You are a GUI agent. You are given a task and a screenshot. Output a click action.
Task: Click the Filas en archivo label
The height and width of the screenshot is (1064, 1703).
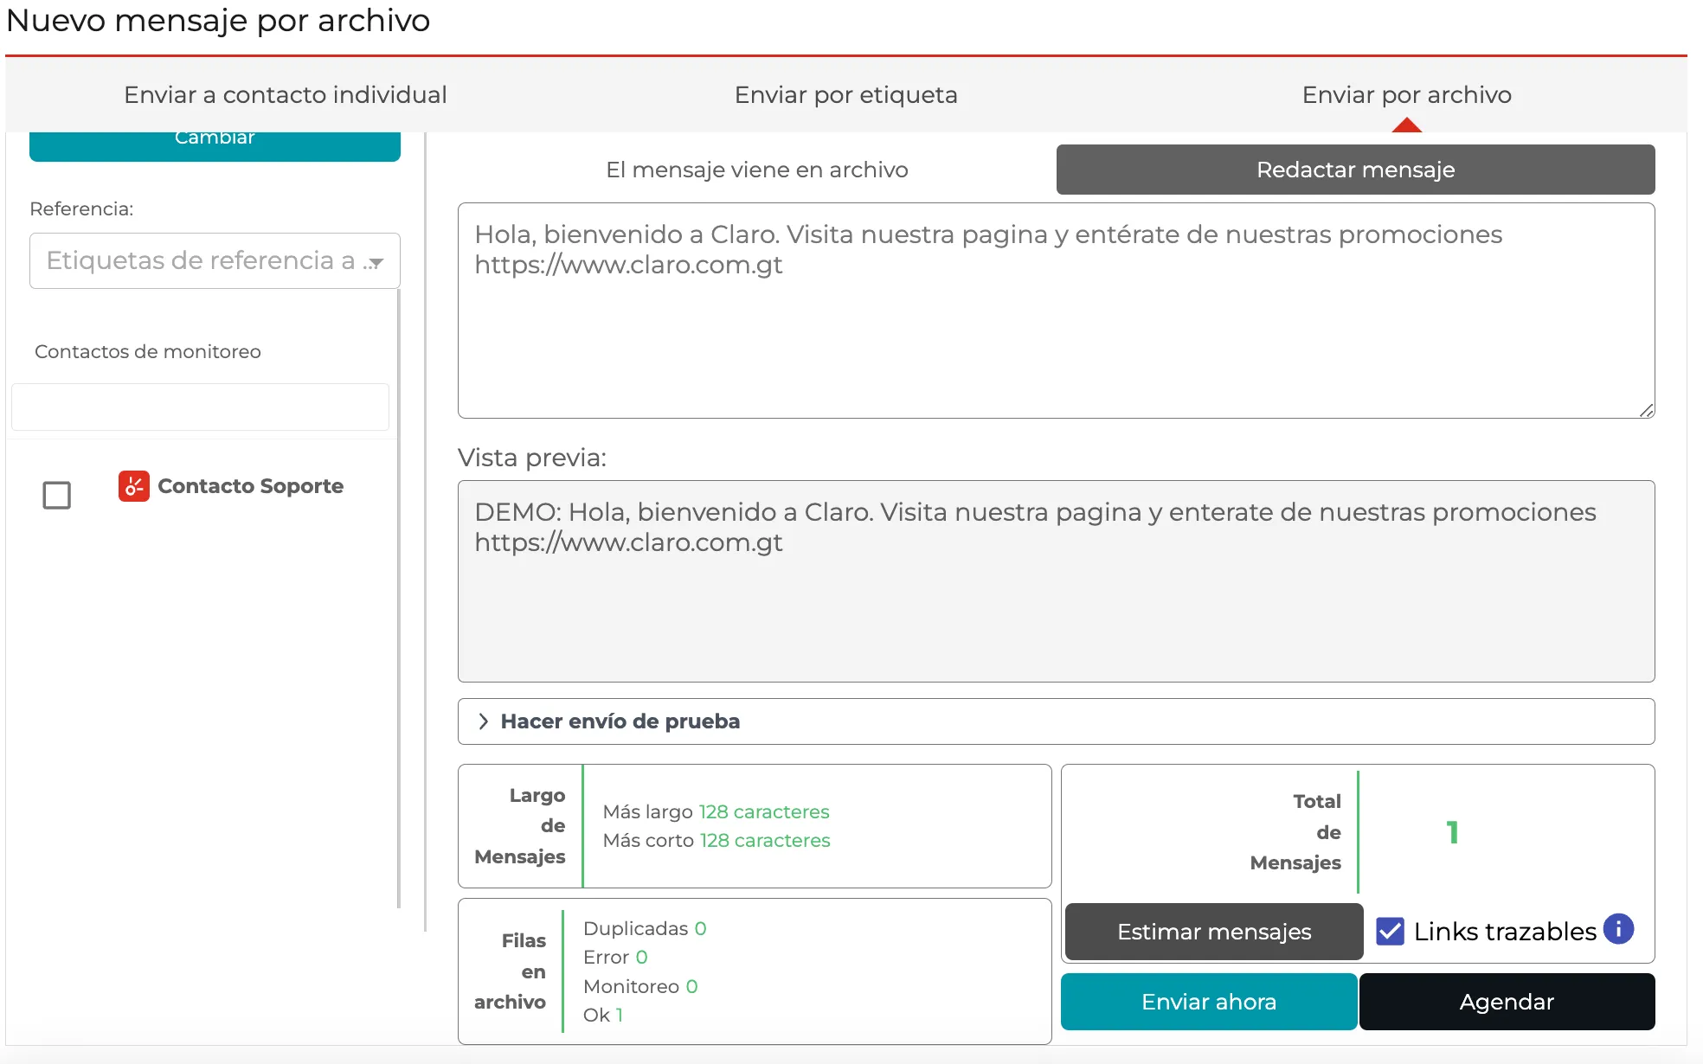coord(510,971)
